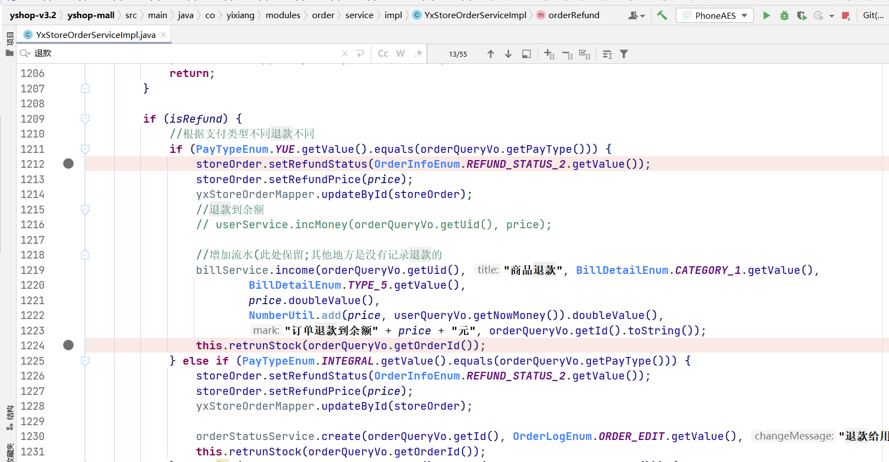Image resolution: width=889 pixels, height=462 pixels.
Task: Run PhoneAES with the green play icon
Action: 766,15
